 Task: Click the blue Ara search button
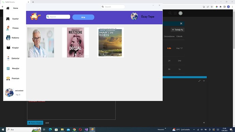(83, 17)
